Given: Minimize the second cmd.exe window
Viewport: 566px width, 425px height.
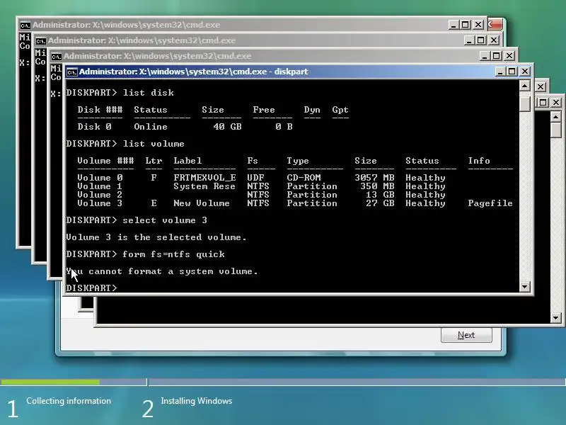Looking at the screenshot, I should 469,40.
